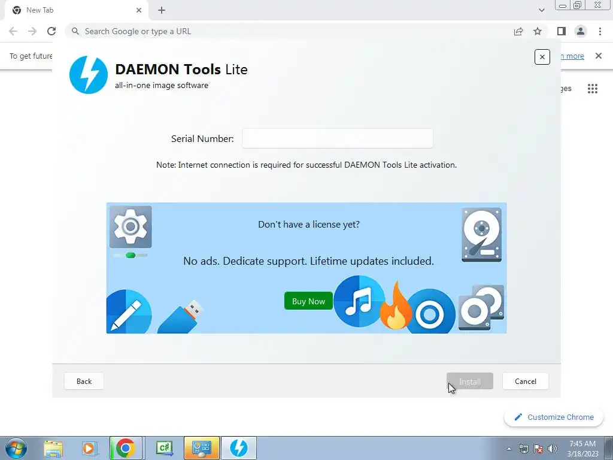
Task: Click the network tray icon
Action: [523, 449]
